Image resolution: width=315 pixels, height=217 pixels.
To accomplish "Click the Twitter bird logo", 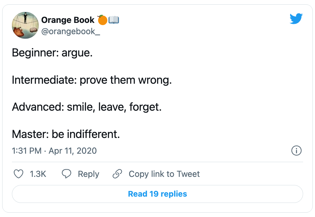I will pos(296,19).
